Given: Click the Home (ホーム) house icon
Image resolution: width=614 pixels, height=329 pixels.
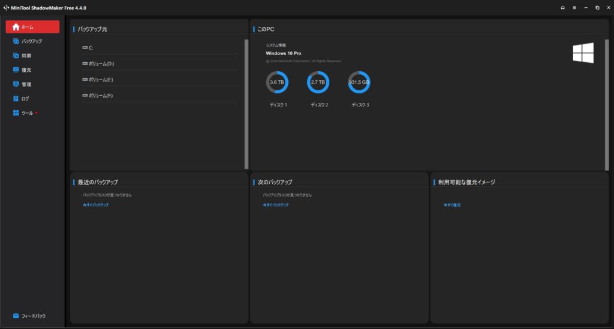Looking at the screenshot, I should click(x=16, y=27).
